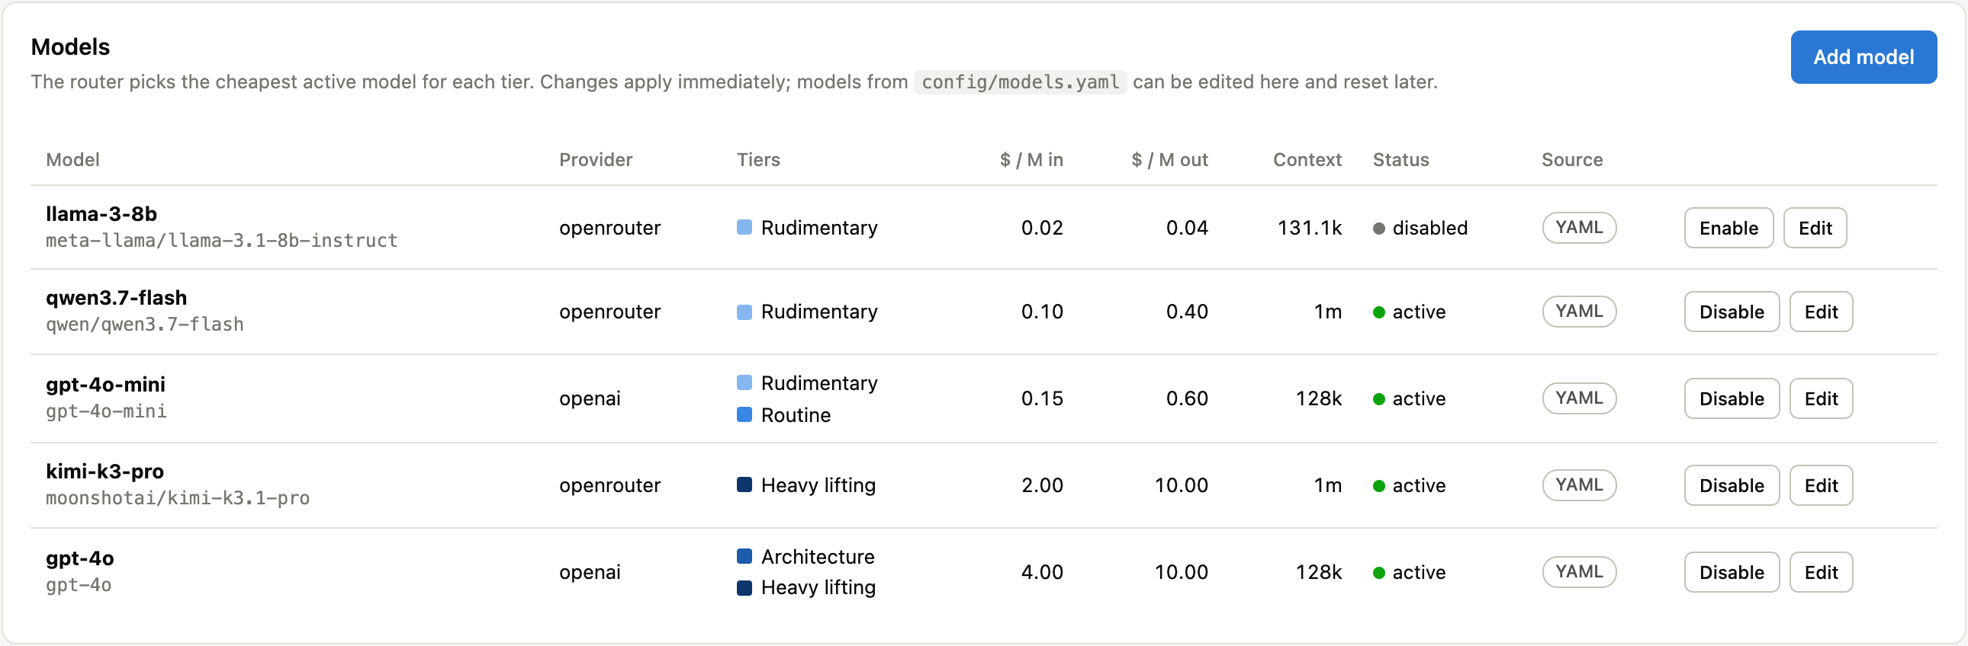Click the green status dot for kimi-k3-pro
Viewport: 1968px width, 646px height.
[1378, 487]
